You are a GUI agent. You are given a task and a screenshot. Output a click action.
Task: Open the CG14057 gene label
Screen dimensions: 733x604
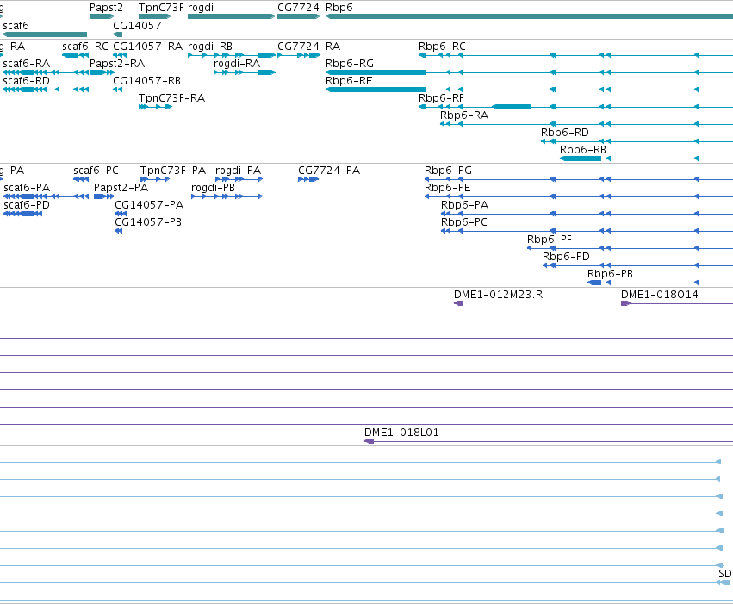(x=137, y=25)
